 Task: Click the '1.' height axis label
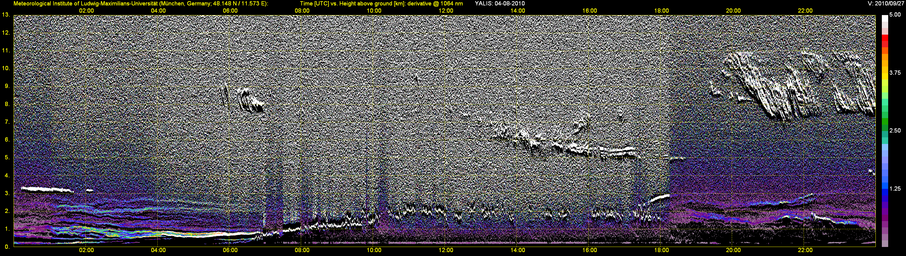7,229
